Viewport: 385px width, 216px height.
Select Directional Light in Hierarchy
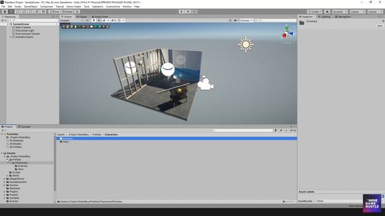point(25,31)
